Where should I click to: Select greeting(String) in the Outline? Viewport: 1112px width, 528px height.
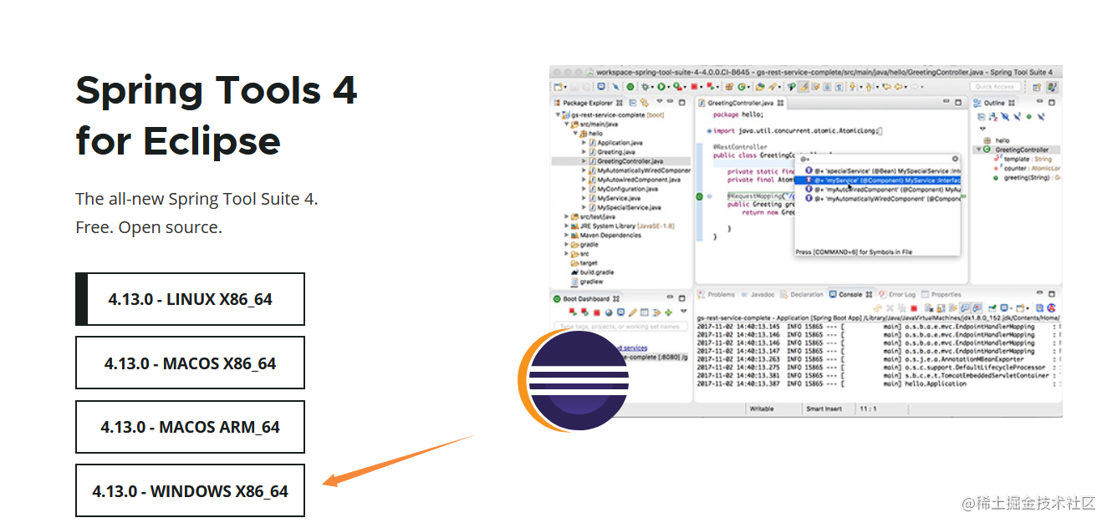coord(1027,177)
